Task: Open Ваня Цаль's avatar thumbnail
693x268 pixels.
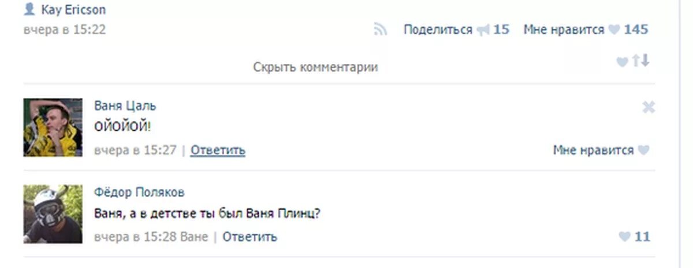Action: (53, 127)
